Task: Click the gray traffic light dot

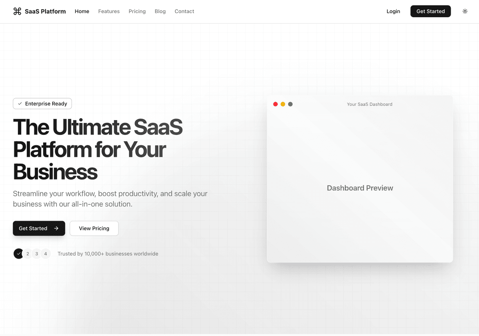Action: pos(290,104)
